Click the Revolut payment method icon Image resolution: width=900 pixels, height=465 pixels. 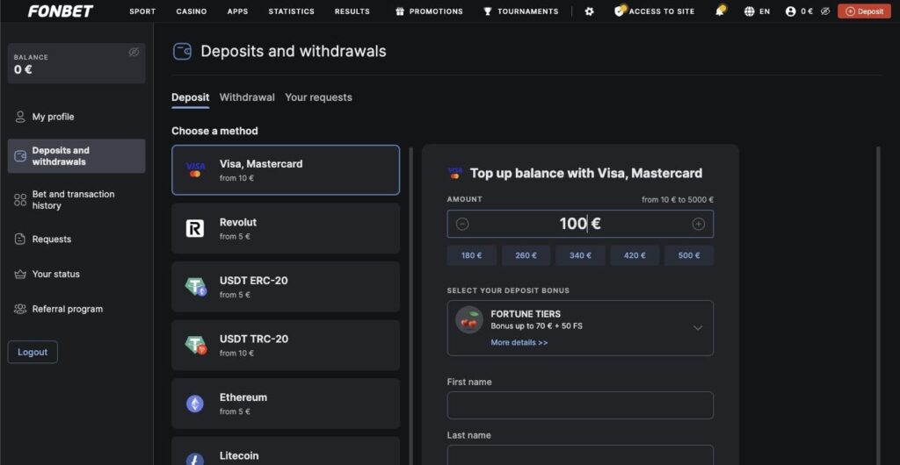tap(195, 229)
